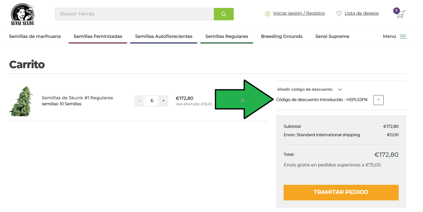Viewport: 423px width, 212px height.
Task: Click Has ahorrado: €19,20 text
Action: coord(194,104)
